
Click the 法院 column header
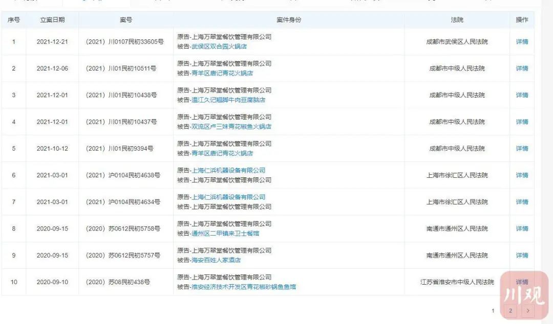click(457, 20)
